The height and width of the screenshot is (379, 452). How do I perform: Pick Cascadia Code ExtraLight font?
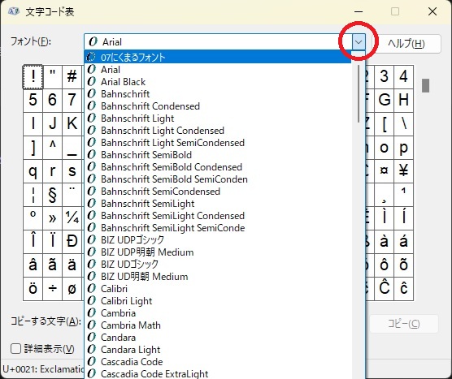click(x=218, y=373)
